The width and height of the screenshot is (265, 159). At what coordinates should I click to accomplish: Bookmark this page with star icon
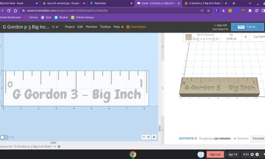208,11
